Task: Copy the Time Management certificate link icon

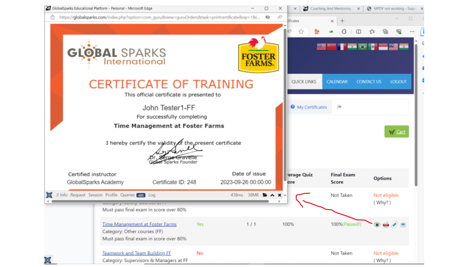Action: 394,224
